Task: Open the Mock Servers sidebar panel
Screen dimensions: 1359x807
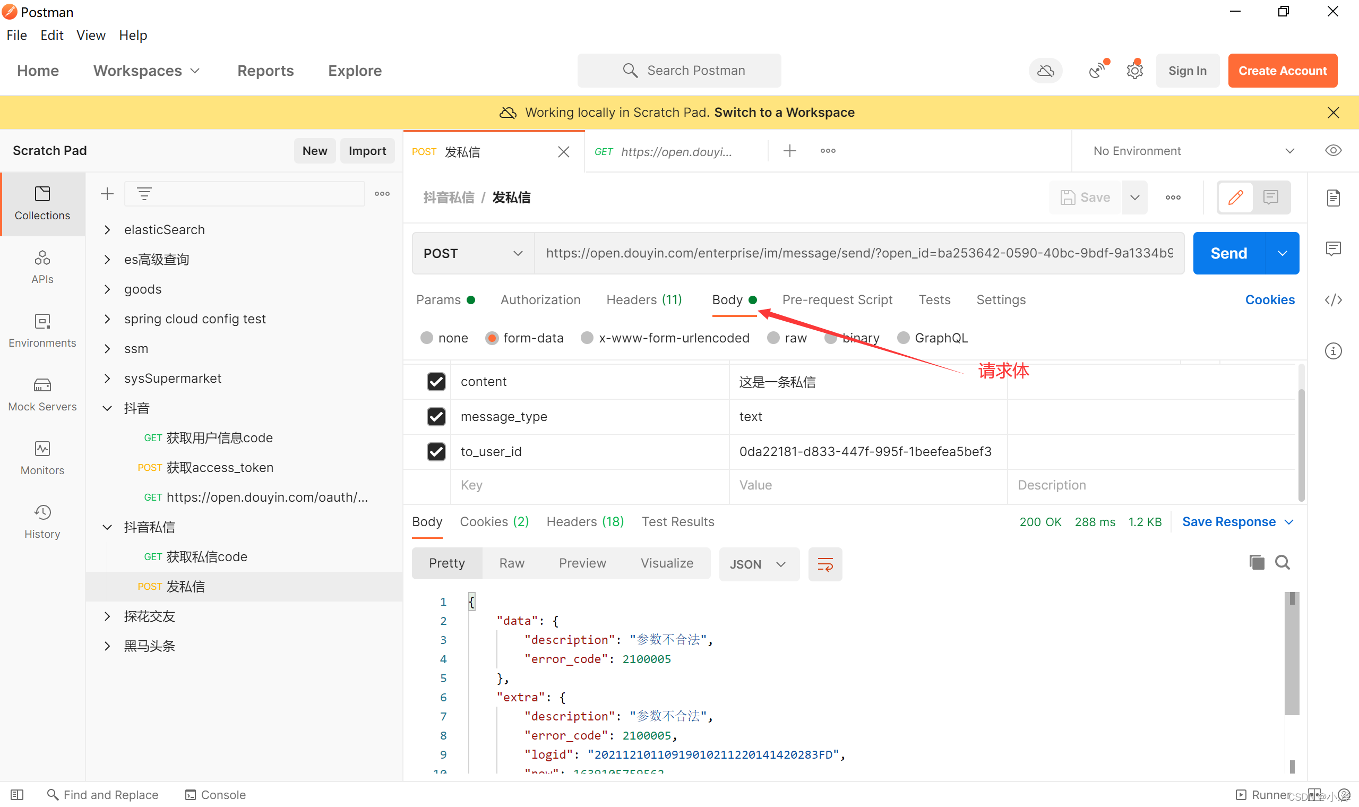Action: tap(42, 394)
